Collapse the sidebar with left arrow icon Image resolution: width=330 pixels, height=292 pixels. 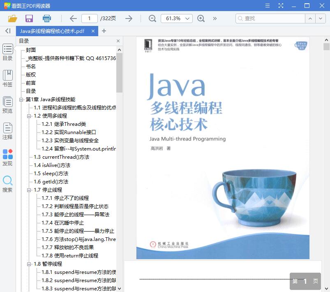(x=8, y=31)
